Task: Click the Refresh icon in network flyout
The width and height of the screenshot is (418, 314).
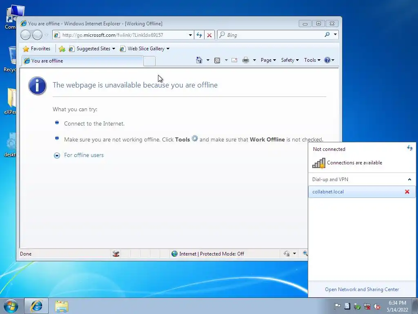Action: point(410,148)
